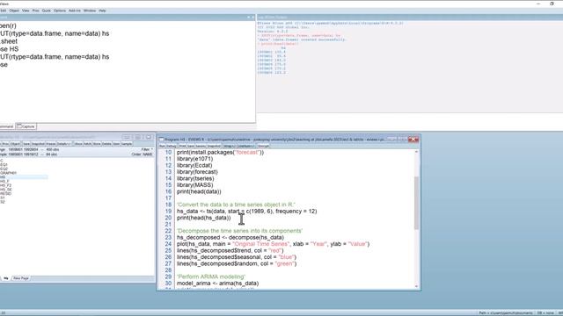
Task: Close the workfile window
Action: pos(149,137)
